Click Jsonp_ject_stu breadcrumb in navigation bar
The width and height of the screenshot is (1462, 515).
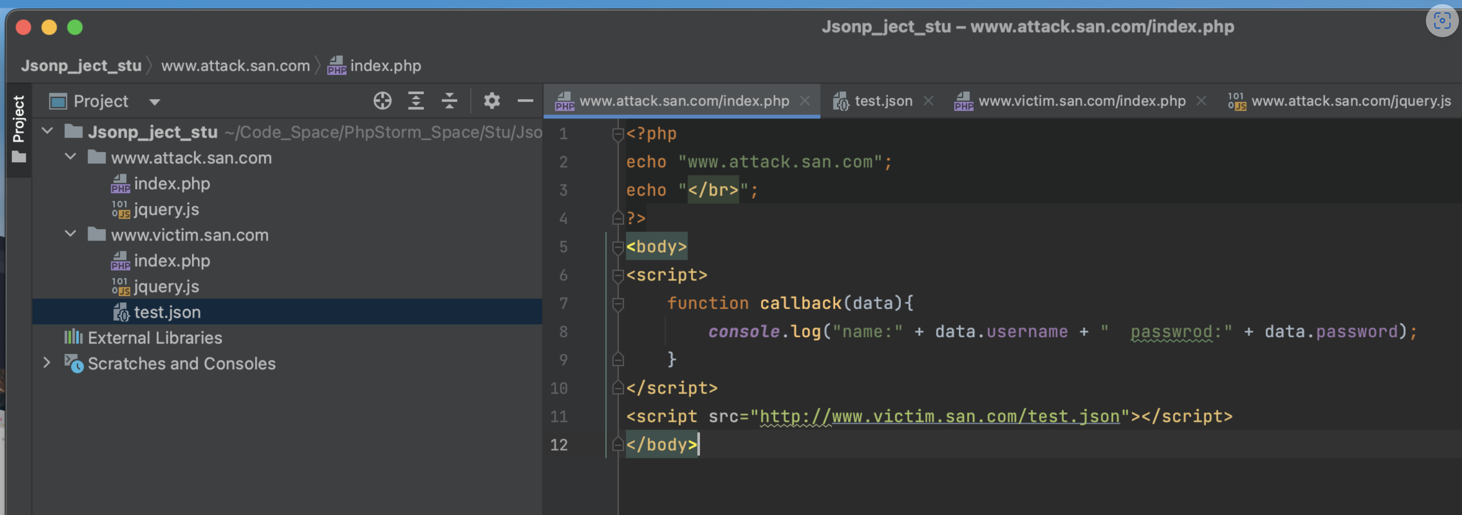coord(81,66)
